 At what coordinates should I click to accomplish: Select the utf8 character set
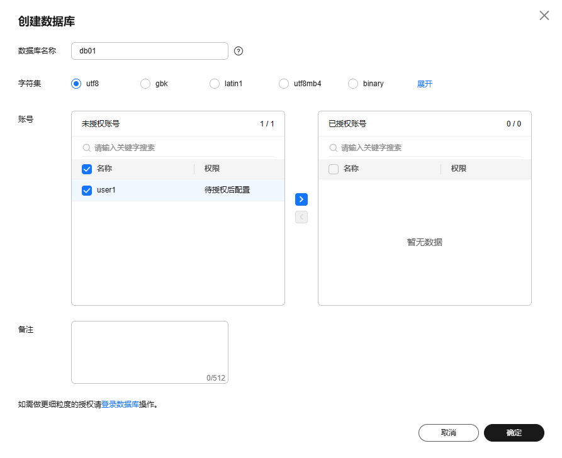(76, 84)
